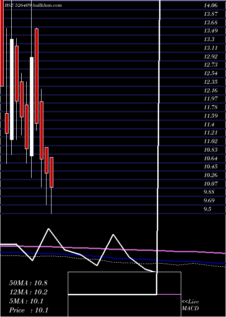Viewport: 226px width, 317px height.
Task: Click the 13.3 price axis label
Action: point(209,39)
